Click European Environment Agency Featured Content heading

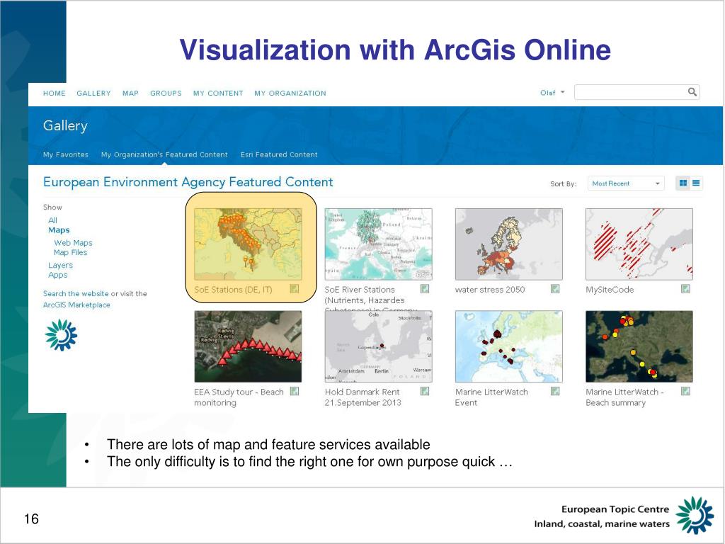coord(188,182)
